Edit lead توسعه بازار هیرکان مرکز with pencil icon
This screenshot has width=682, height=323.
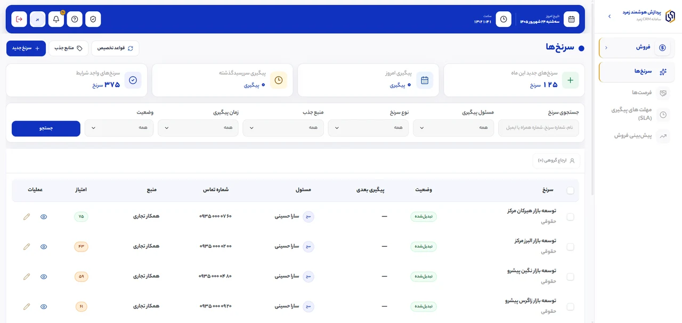[27, 216]
